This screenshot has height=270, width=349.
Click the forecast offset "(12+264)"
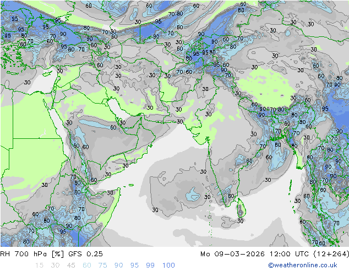[x=331, y=254]
